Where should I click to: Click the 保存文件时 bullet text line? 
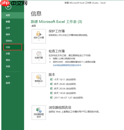(x=74, y=62)
